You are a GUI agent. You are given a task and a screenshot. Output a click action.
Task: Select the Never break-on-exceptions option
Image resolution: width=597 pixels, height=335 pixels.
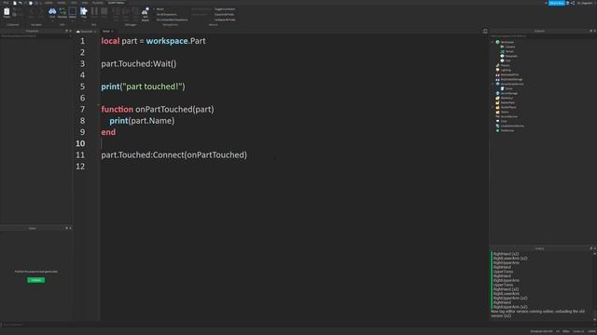(160, 9)
